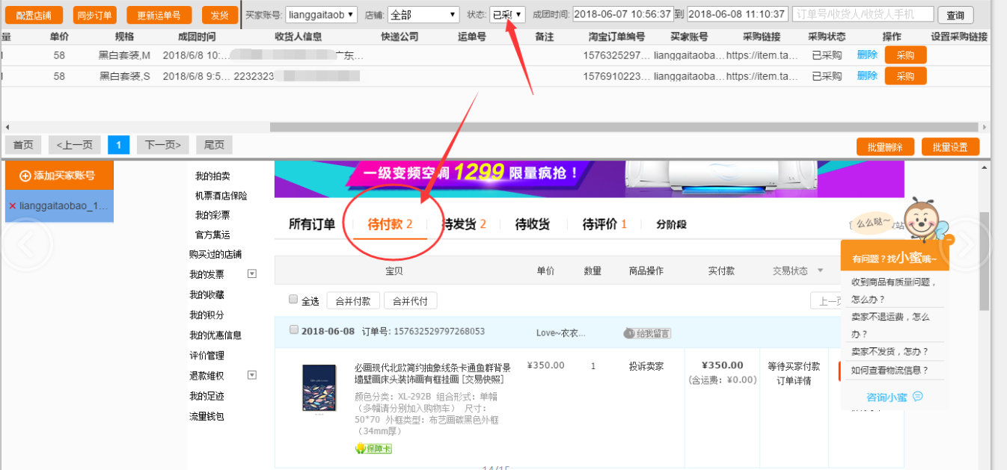Viewport: 1007px width, 470px height.
Task: Click the 下一页> pagination button
Action: 163,145
